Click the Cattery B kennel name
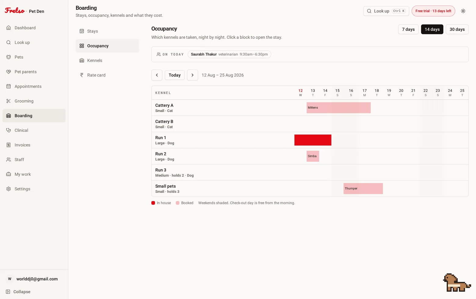 click(164, 121)
